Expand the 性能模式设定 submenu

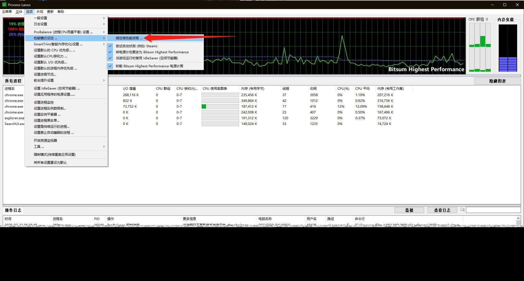click(66, 38)
